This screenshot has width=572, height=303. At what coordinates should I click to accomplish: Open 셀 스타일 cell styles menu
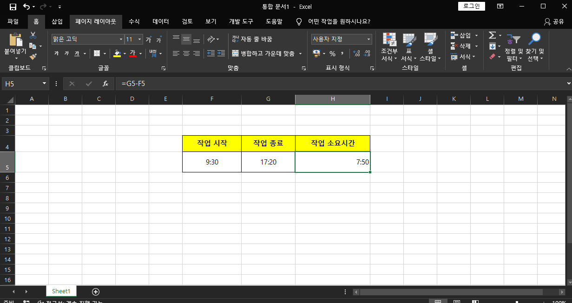pos(430,47)
